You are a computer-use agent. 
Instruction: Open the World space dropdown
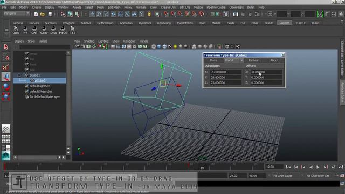tap(233, 60)
